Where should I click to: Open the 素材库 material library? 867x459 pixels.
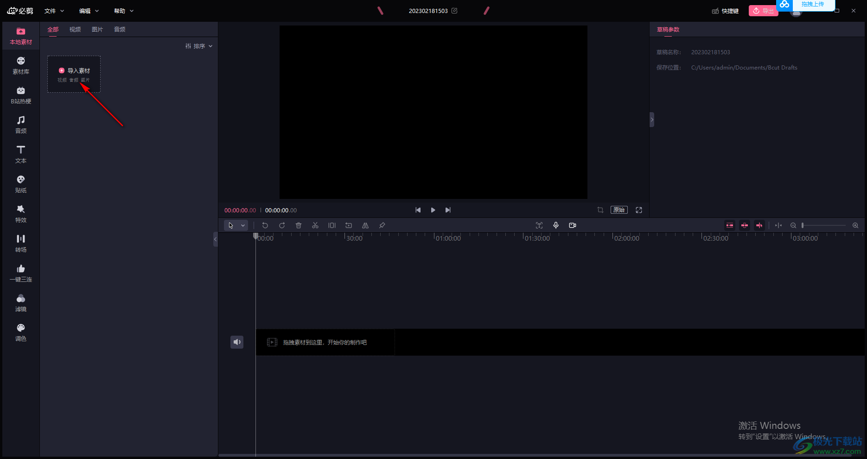pyautogui.click(x=21, y=66)
